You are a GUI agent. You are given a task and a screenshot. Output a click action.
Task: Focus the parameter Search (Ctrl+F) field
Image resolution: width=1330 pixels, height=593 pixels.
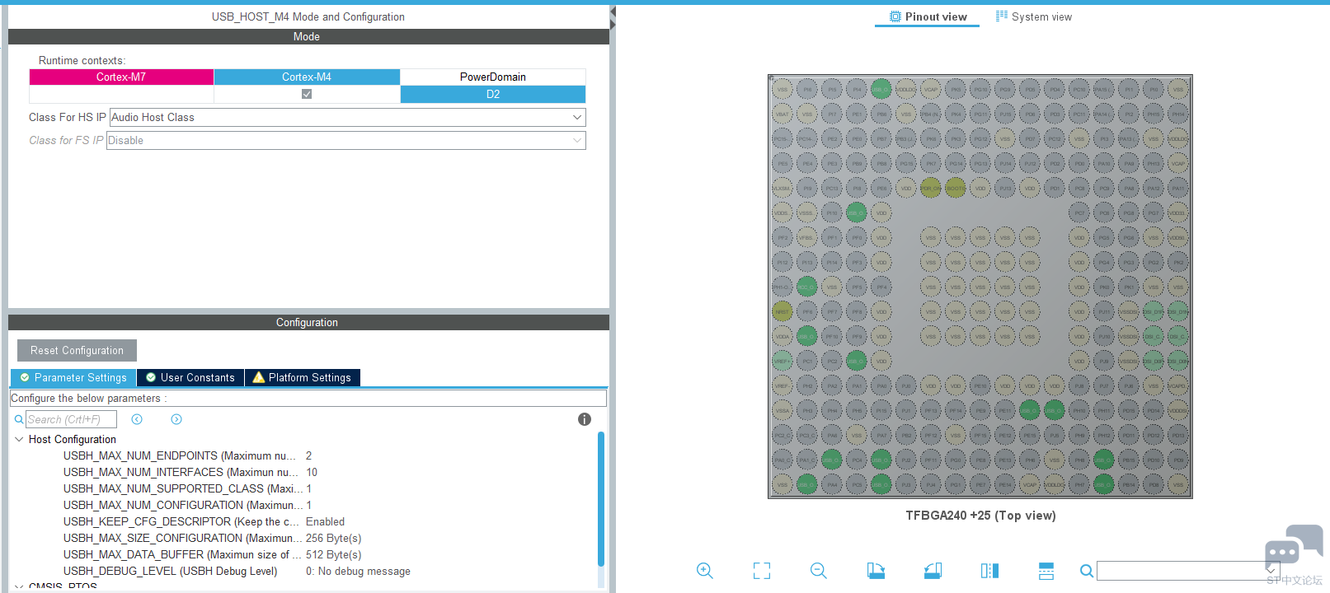pos(71,419)
